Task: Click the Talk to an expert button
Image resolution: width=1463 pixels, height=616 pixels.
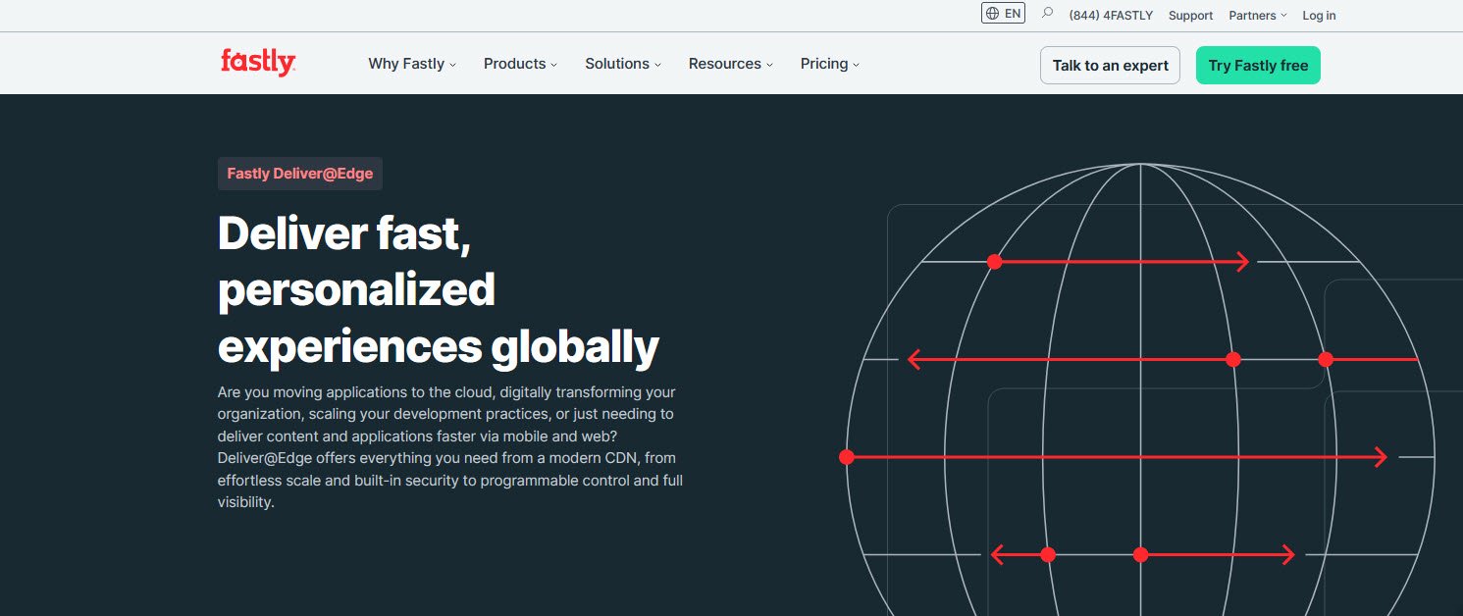Action: click(1110, 65)
